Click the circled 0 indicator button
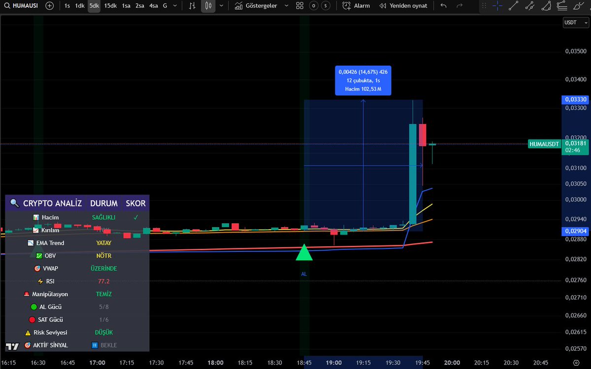 (x=314, y=6)
